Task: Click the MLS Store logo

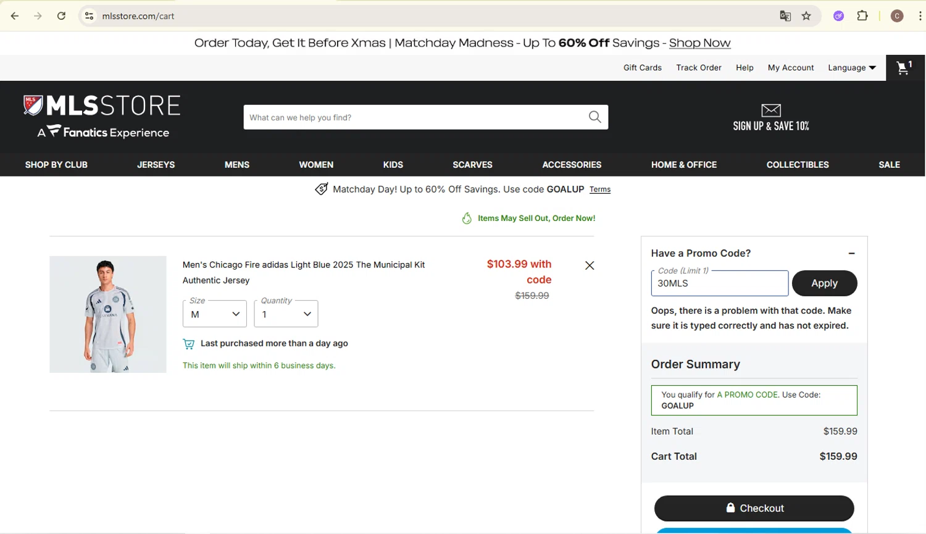Action: (x=102, y=116)
